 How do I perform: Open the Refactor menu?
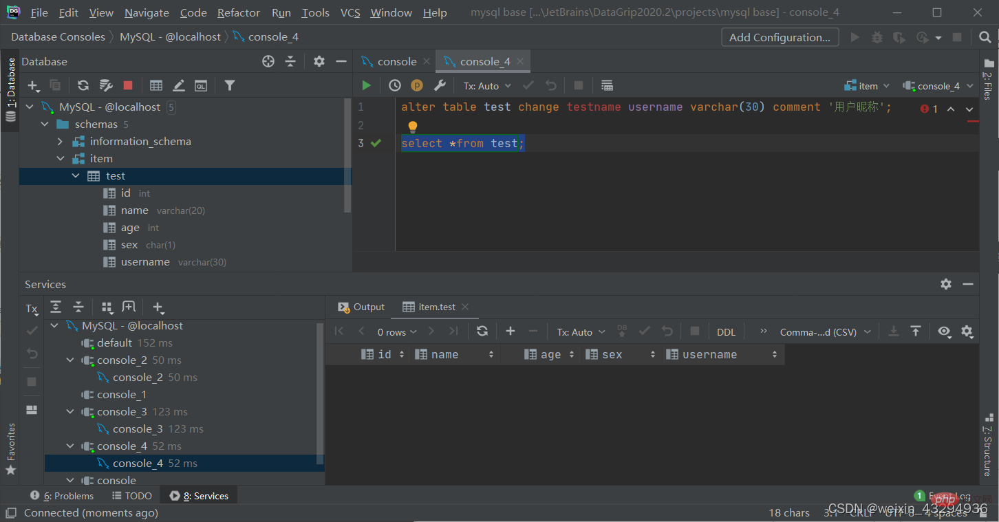(239, 12)
